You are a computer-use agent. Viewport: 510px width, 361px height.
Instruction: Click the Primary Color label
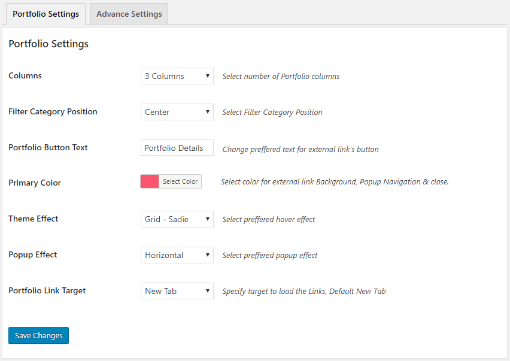click(35, 183)
